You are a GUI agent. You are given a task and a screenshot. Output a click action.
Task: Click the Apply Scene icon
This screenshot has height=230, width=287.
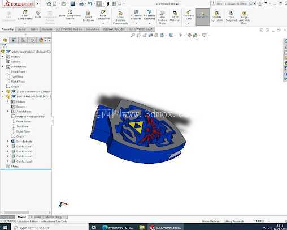tap(195, 35)
